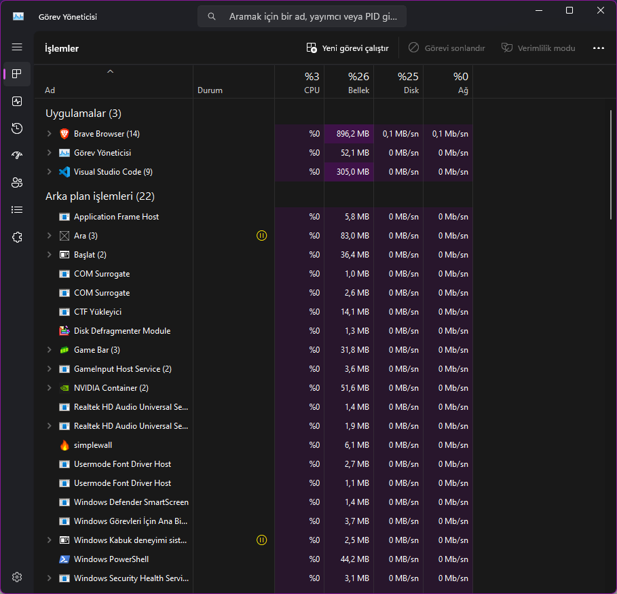This screenshot has height=594, width=617.
Task: Open the Startup apps sidebar icon
Action: click(17, 155)
